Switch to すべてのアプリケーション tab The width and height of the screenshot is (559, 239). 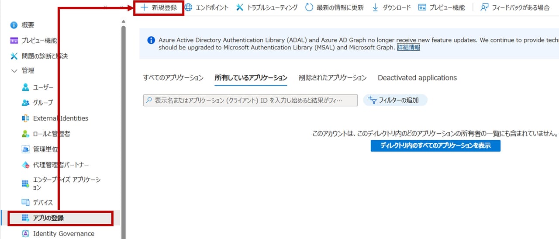[173, 78]
